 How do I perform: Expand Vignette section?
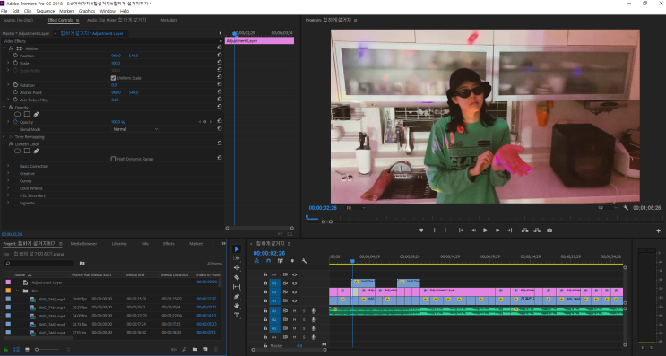(8, 203)
